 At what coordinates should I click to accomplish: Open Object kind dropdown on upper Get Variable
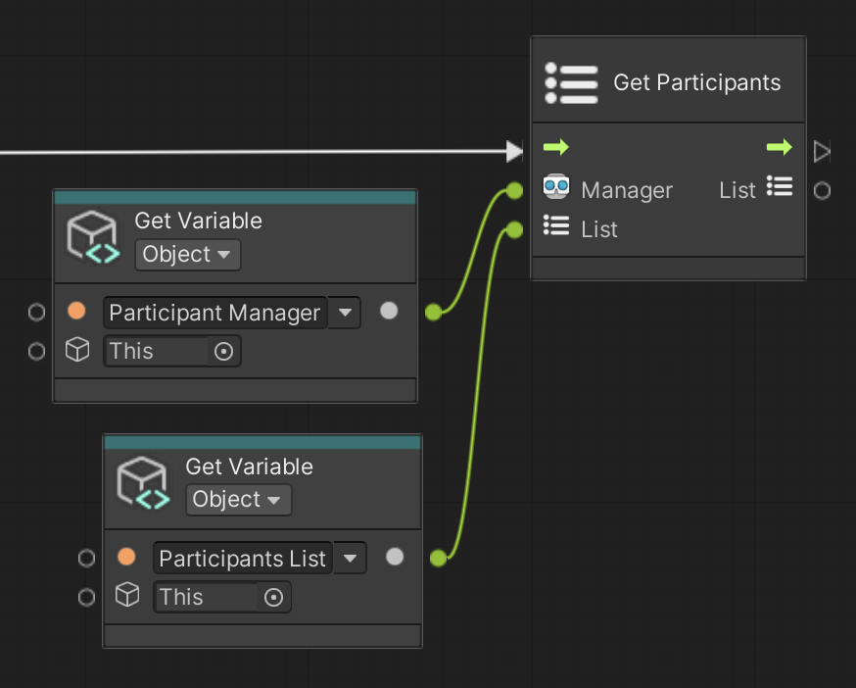tap(187, 255)
